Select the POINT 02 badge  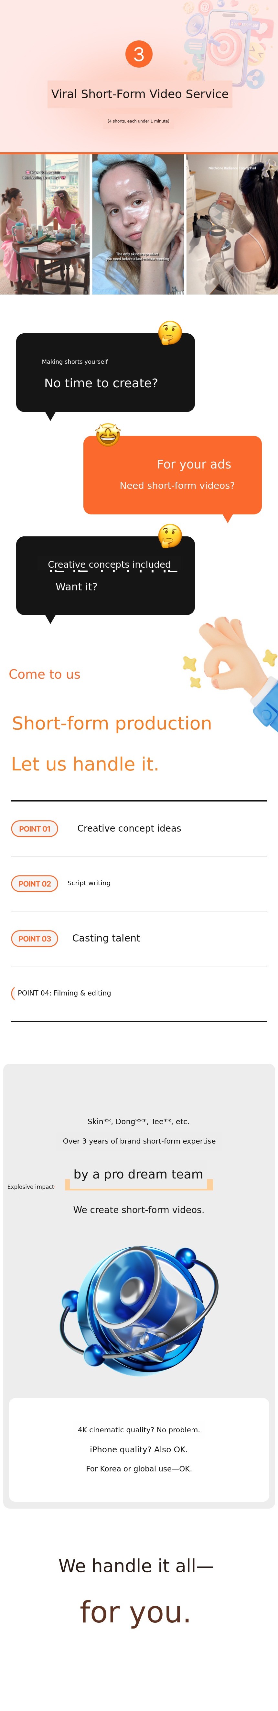(x=35, y=883)
